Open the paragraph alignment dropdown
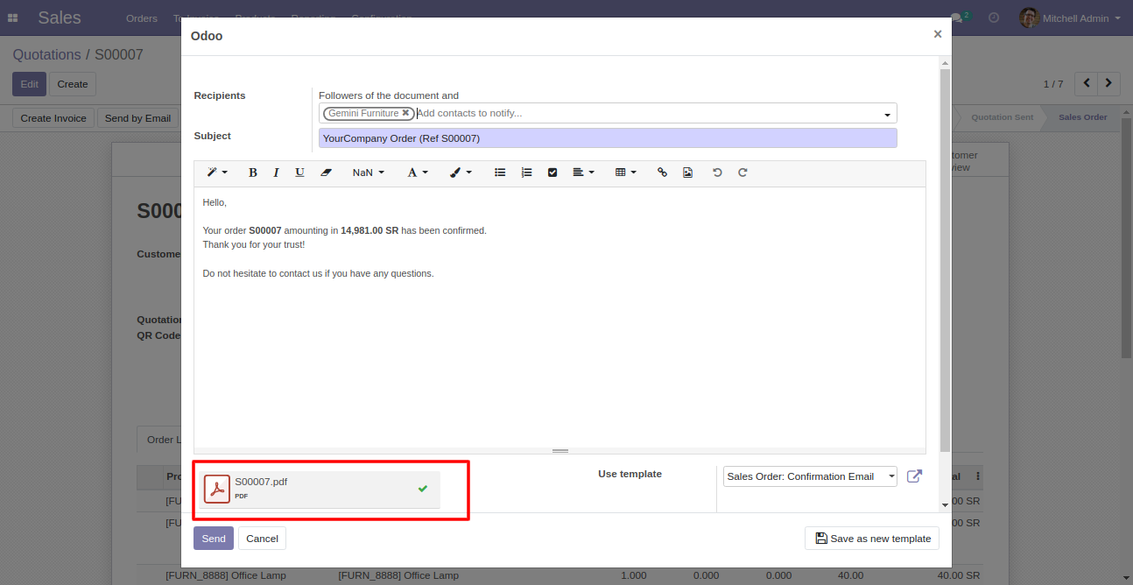Viewport: 1133px width, 585px height. tap(583, 173)
